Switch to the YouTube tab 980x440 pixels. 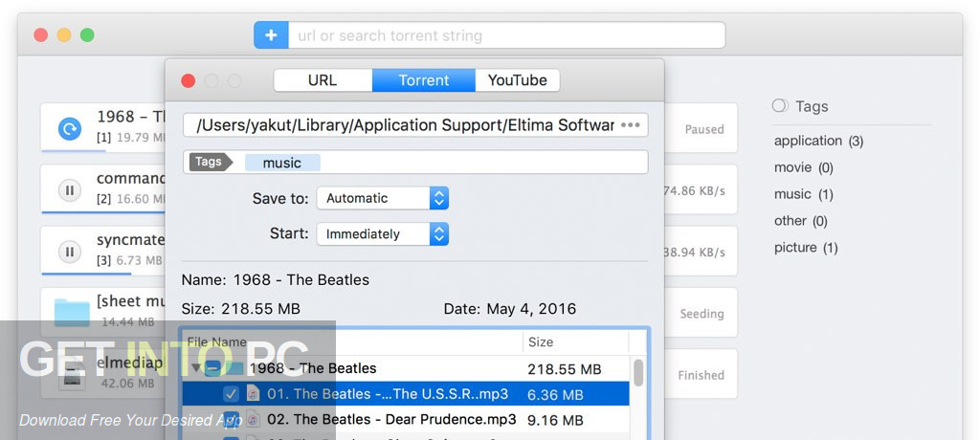[518, 80]
